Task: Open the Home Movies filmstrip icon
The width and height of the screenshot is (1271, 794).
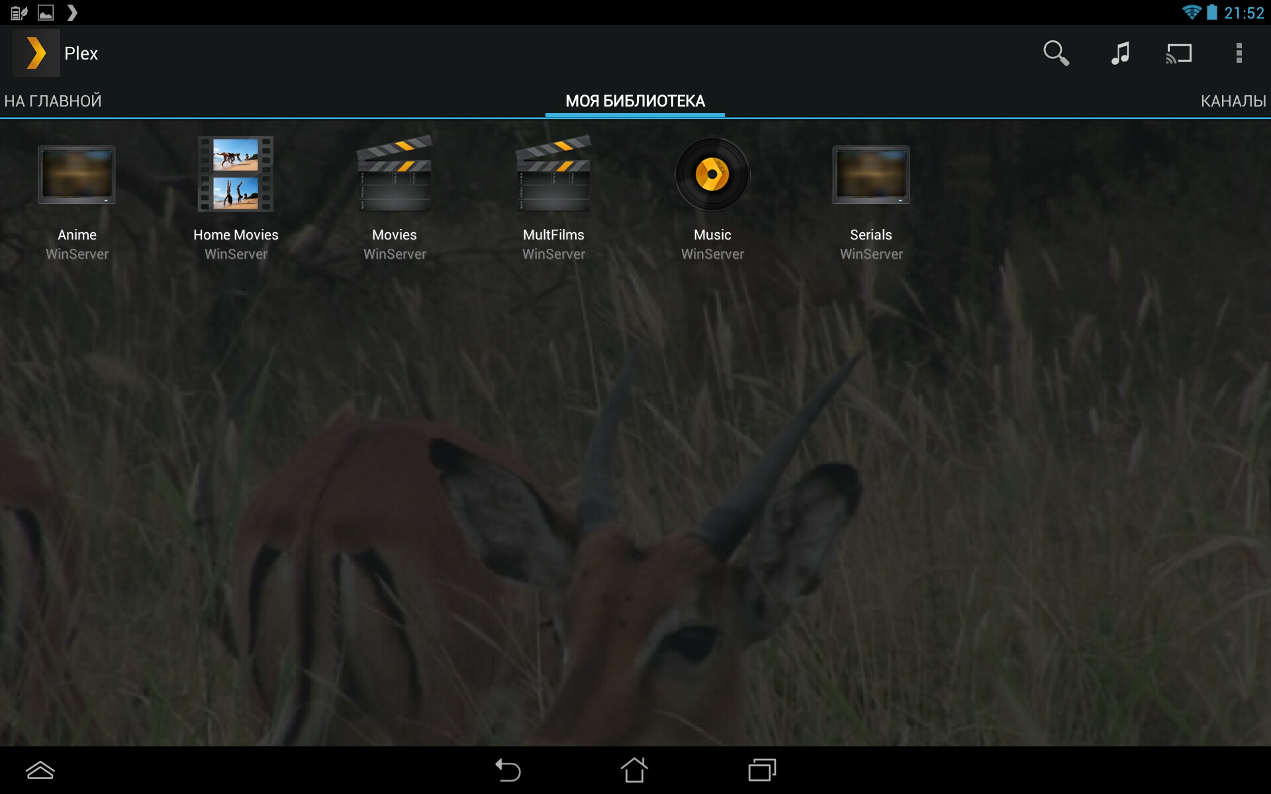Action: pyautogui.click(x=236, y=174)
